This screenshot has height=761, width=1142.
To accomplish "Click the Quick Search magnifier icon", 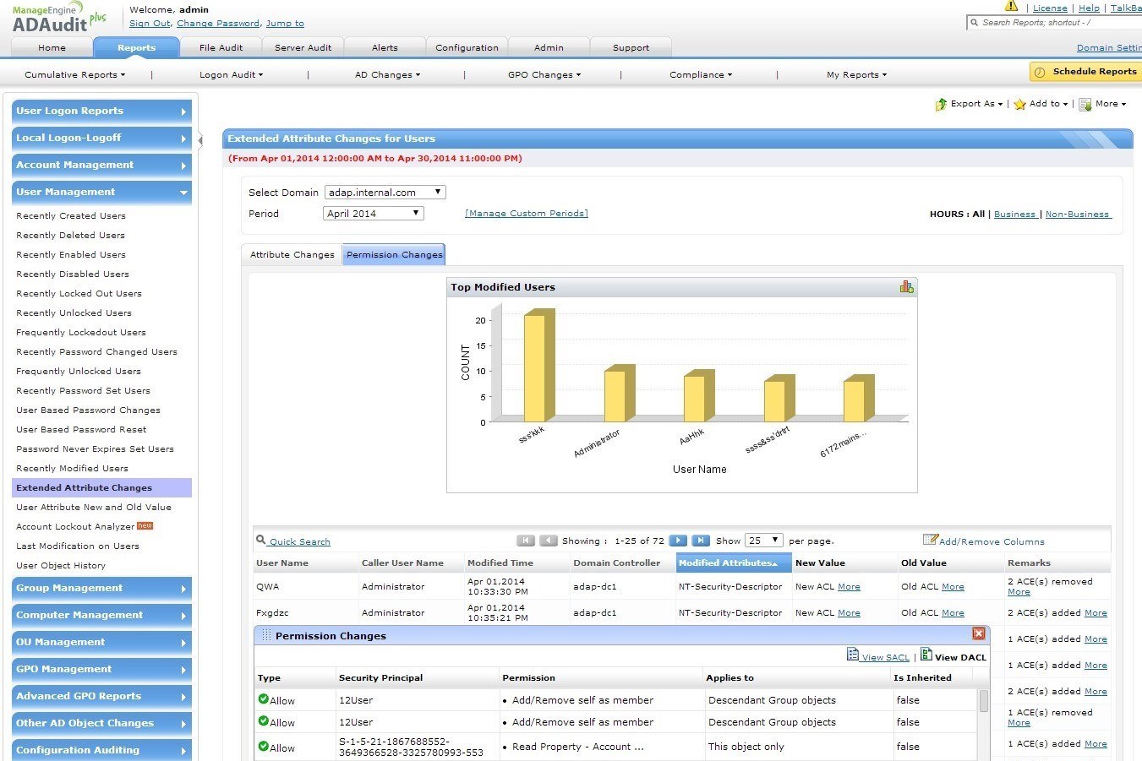I will pos(260,541).
